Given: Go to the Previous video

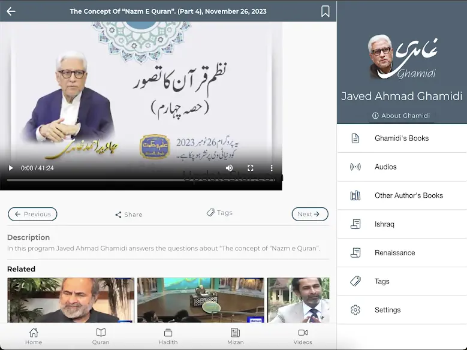Looking at the screenshot, I should 32,214.
